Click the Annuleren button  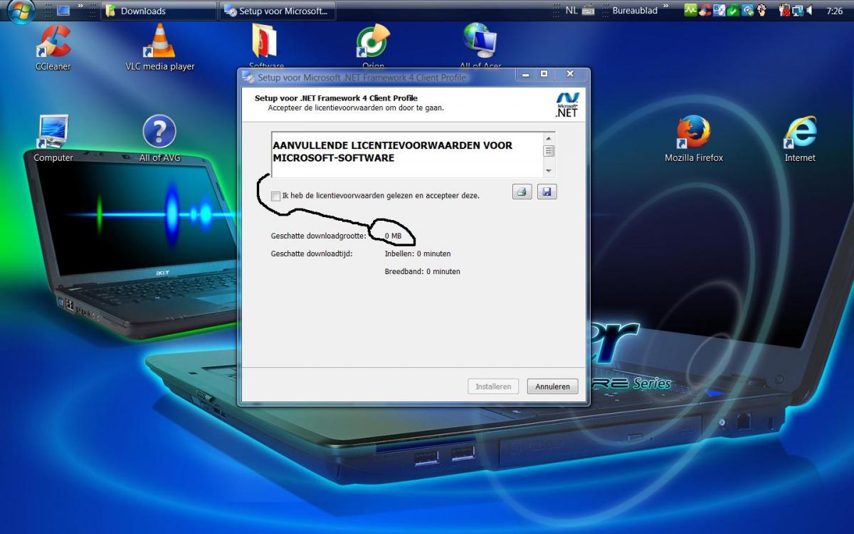tap(552, 387)
